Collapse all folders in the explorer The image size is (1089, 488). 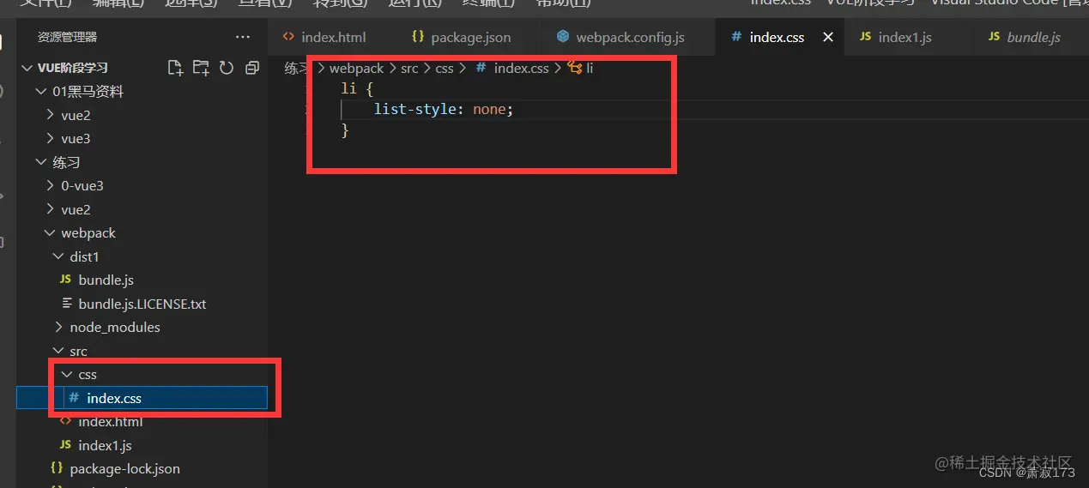251,68
